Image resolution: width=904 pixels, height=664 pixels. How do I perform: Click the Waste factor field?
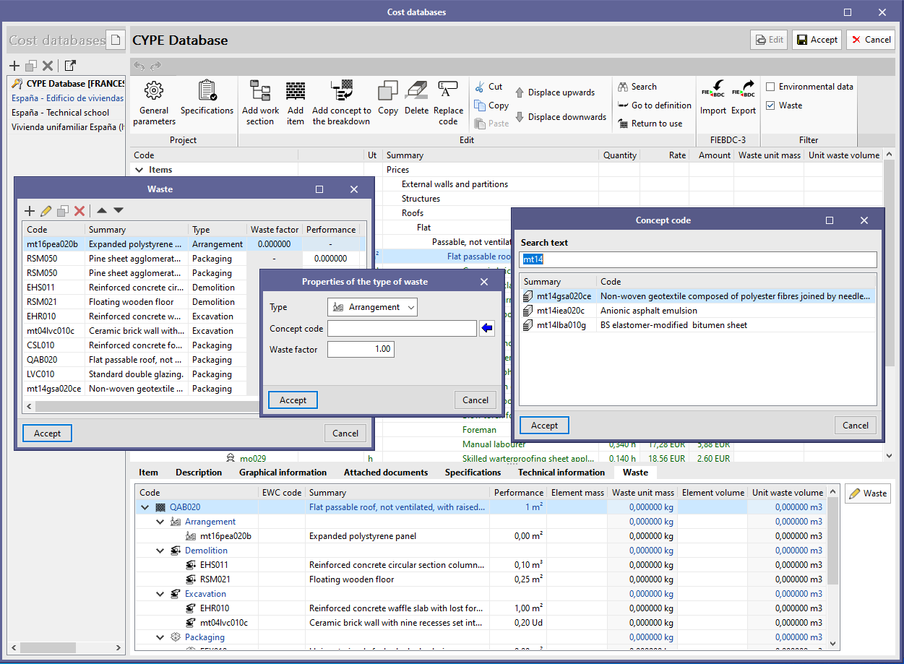[361, 350]
